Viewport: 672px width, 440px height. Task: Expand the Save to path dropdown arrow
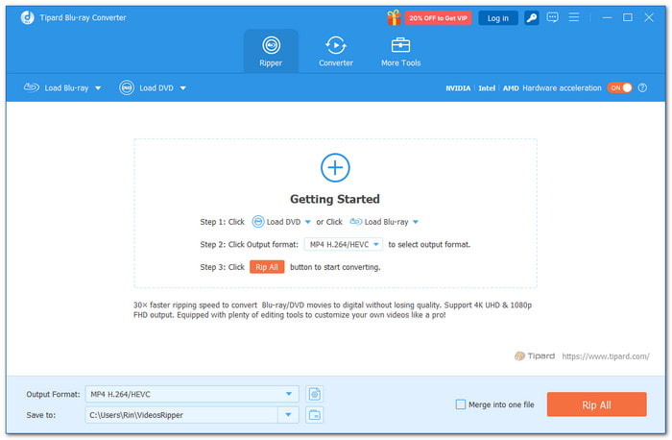coord(288,415)
